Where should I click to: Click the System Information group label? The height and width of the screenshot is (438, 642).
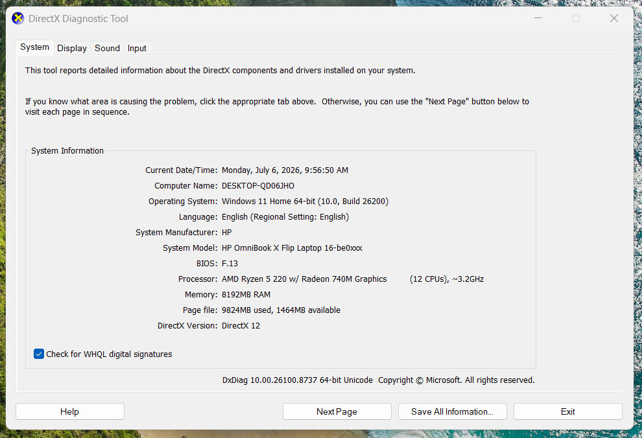tap(67, 150)
